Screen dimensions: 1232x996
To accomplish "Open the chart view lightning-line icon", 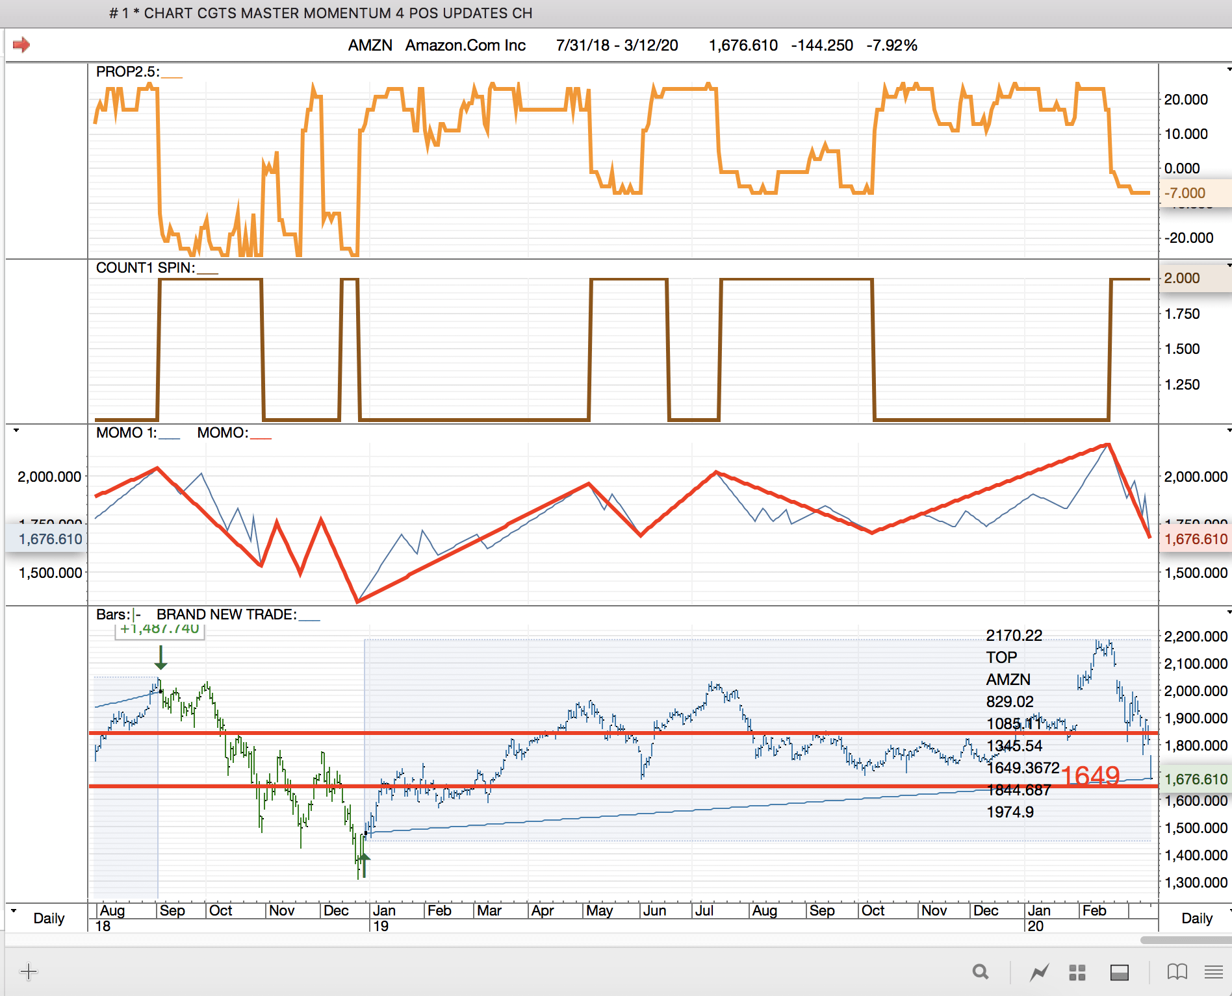I will 1039,972.
